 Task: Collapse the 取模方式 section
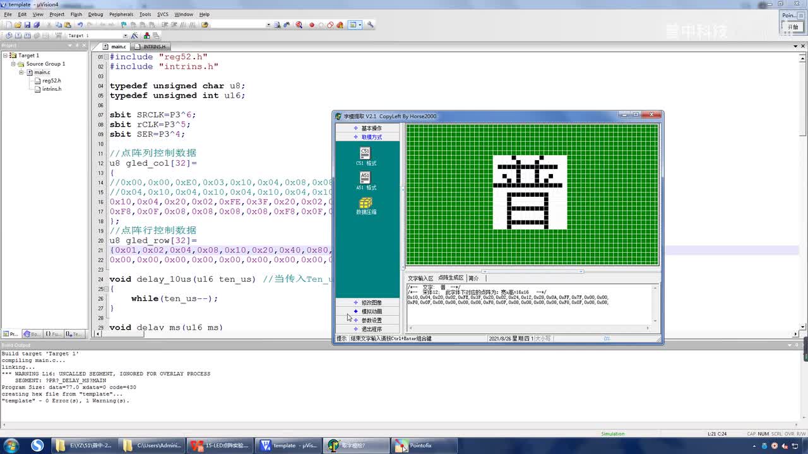click(x=367, y=137)
